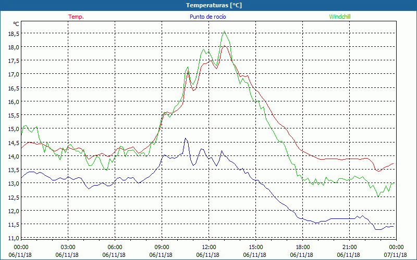Click the 14,0 y-axis value

(14, 156)
